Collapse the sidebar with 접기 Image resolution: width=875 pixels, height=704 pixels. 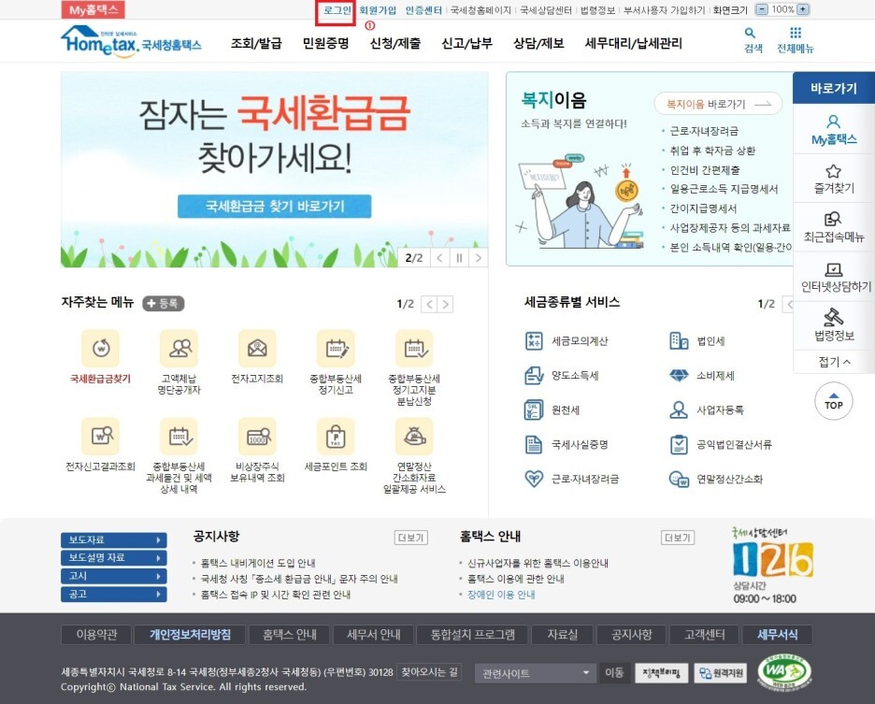point(834,362)
